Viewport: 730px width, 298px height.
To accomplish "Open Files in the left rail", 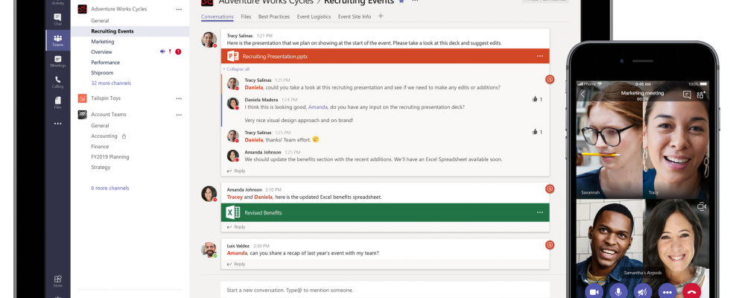I will coord(58,103).
